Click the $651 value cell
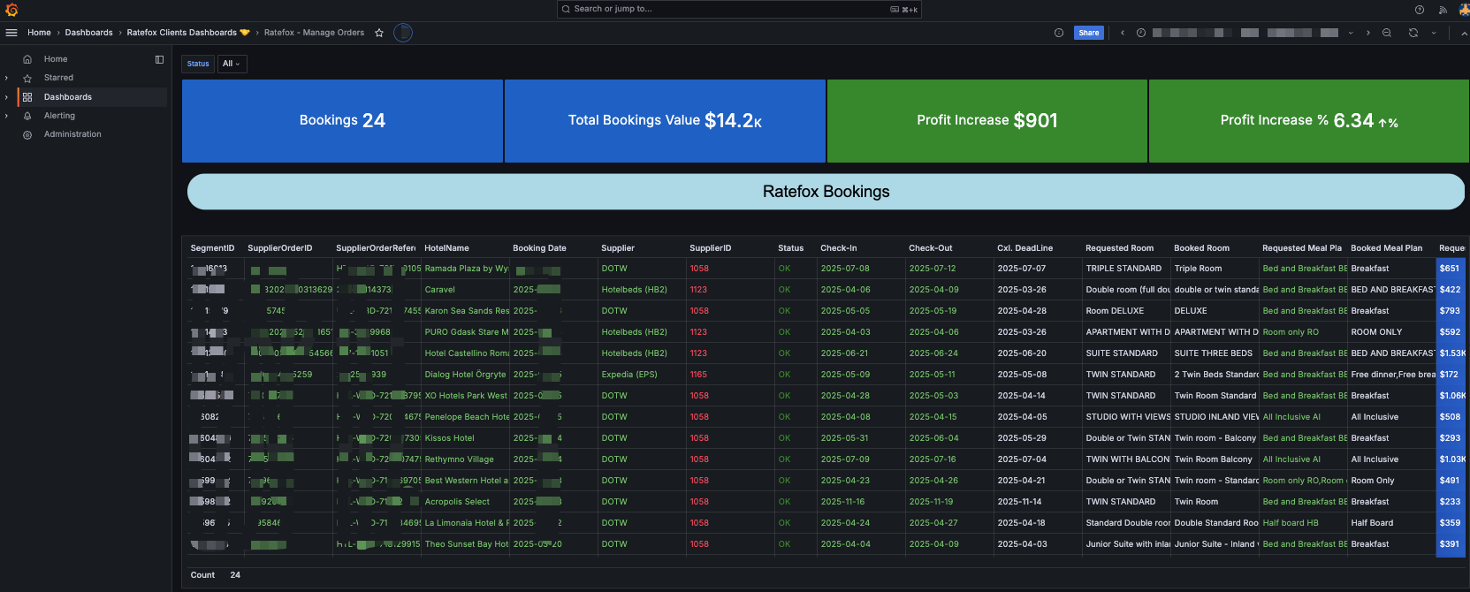Viewport: 1470px width, 592px height. pos(1449,269)
